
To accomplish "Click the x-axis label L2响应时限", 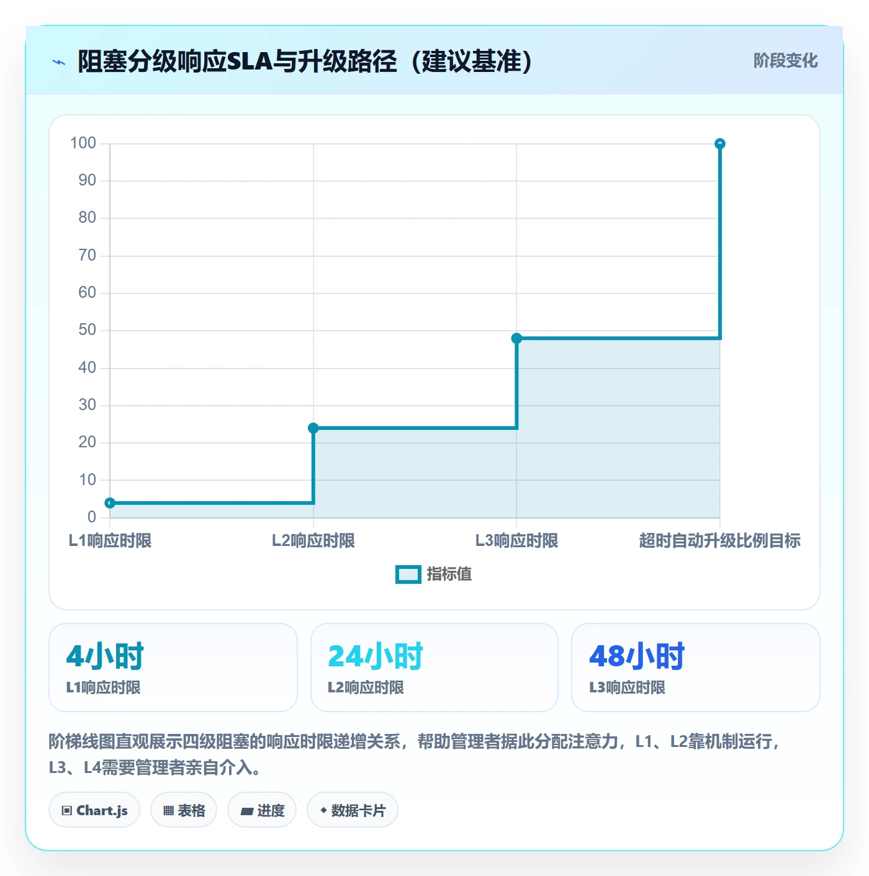I will pyautogui.click(x=313, y=541).
